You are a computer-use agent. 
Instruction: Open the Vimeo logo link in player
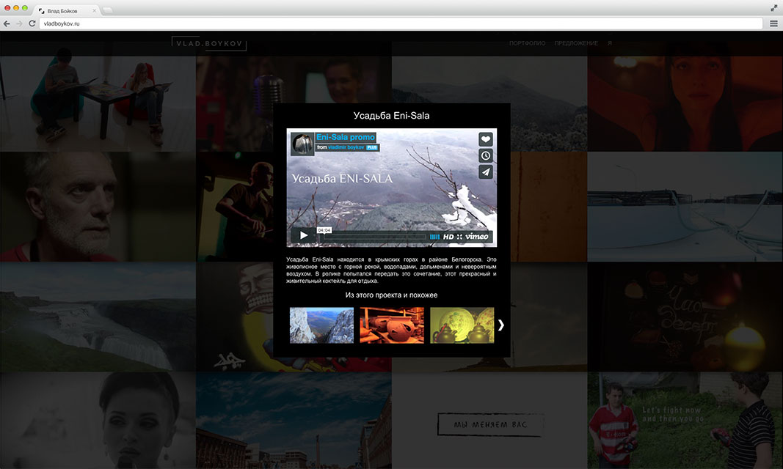pos(477,237)
